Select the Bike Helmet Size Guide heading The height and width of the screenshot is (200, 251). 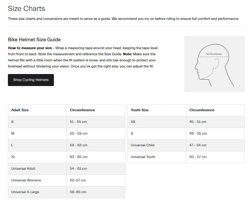tap(34, 39)
